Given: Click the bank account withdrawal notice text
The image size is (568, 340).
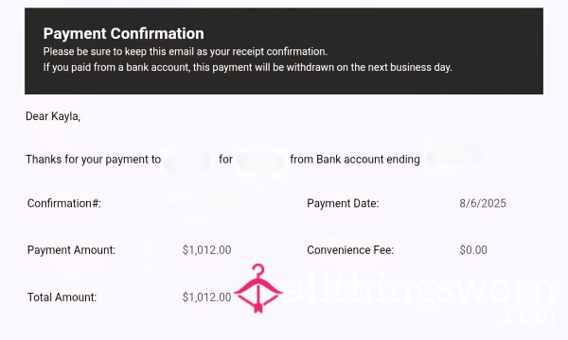Looking at the screenshot, I should pos(247,68).
